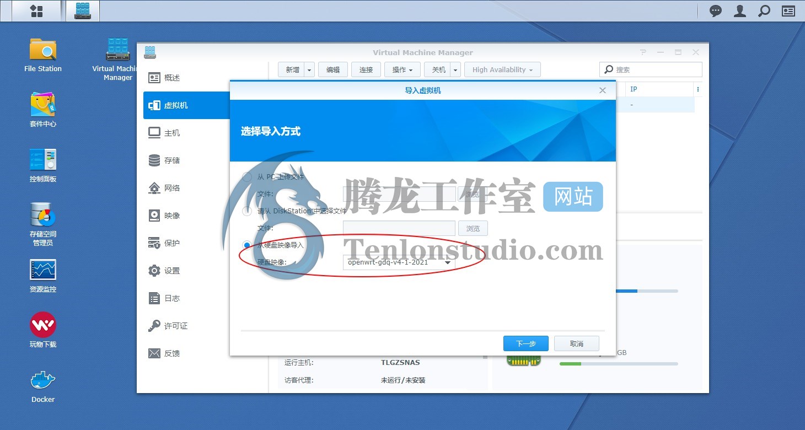Viewport: 805px width, 430px height.
Task: Open the 操作 dropdown menu
Action: point(402,69)
